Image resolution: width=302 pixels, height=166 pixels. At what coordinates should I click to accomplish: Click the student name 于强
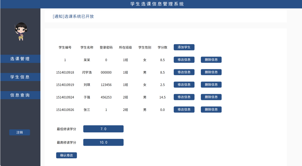click(87, 97)
